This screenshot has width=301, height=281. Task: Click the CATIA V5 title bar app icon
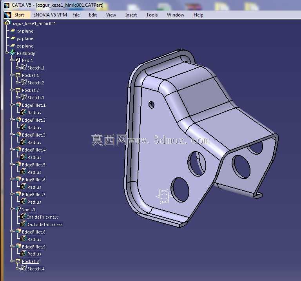pyautogui.click(x=7, y=5)
